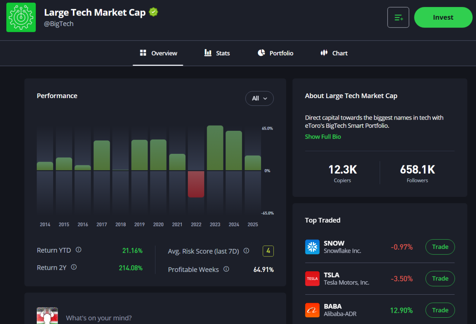
Task: Click the SNOW ticker name
Action: click(334, 243)
